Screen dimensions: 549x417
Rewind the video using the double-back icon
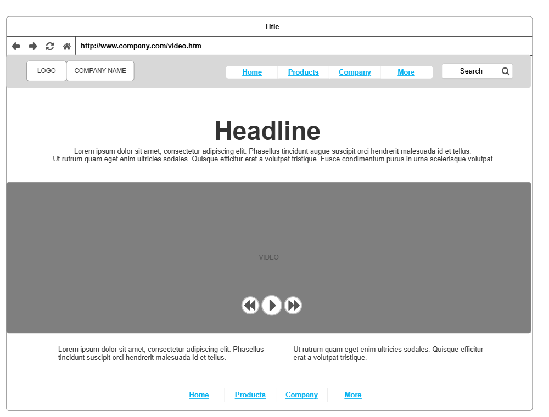pos(250,305)
